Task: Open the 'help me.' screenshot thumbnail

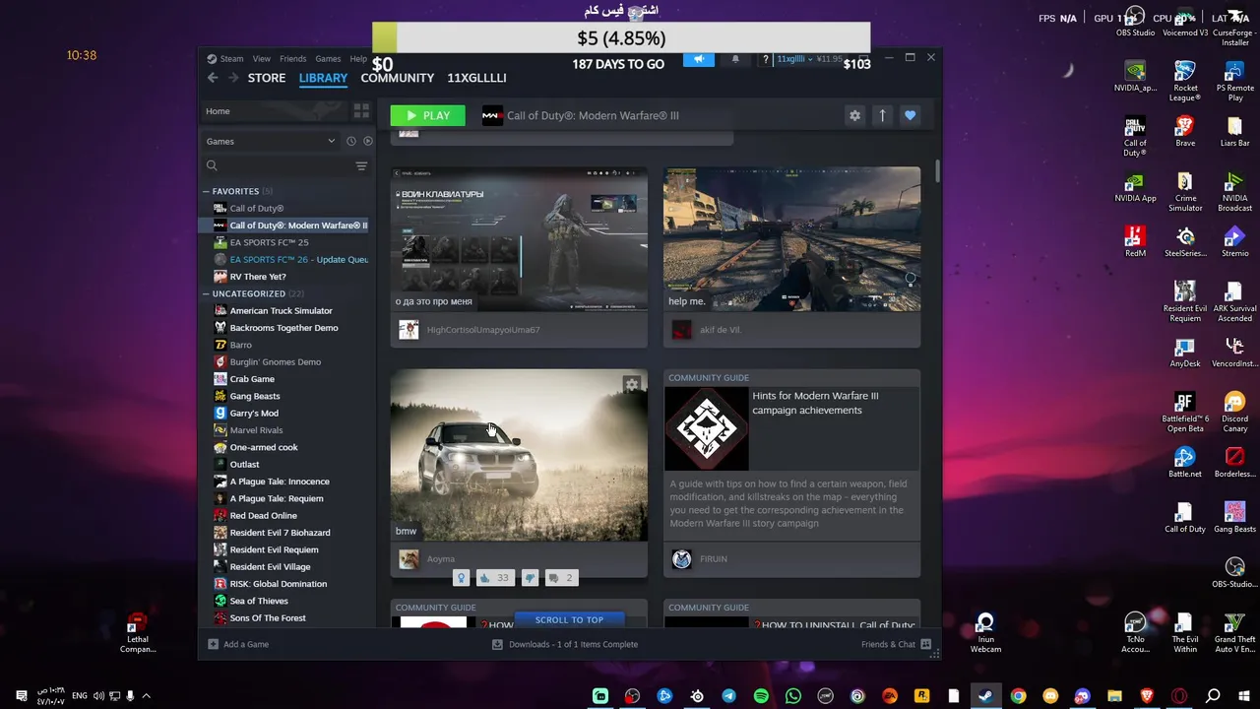Action: click(791, 239)
